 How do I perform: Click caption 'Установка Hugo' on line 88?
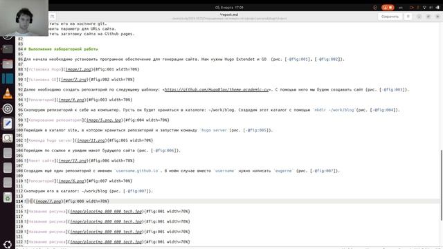(x=44, y=69)
